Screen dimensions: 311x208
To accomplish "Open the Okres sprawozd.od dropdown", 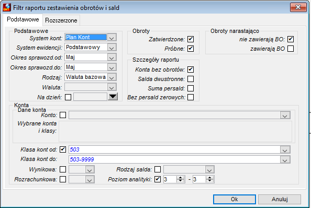I will pyautogui.click(x=112, y=57).
